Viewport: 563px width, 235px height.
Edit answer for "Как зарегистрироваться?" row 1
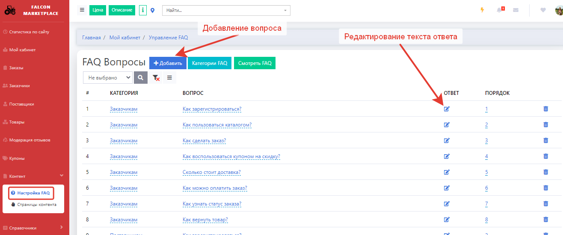[447, 109]
